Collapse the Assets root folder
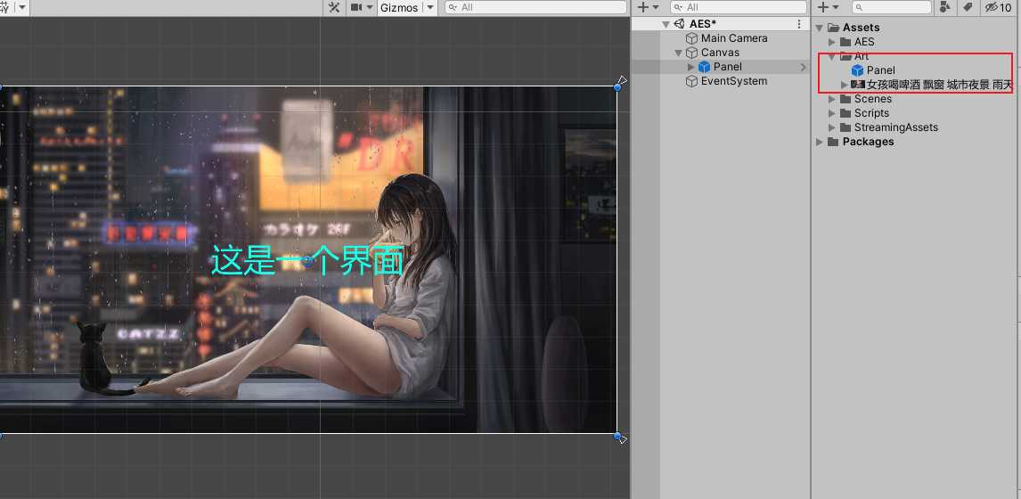The image size is (1021, 499). (819, 28)
